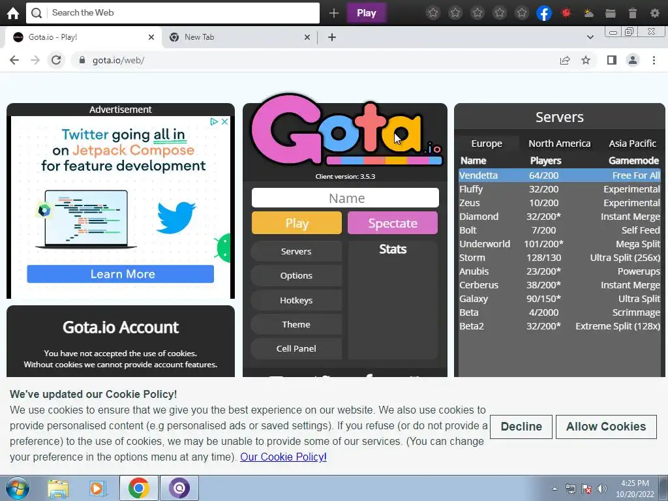Select the Fluffy server row
The width and height of the screenshot is (668, 501).
[559, 189]
